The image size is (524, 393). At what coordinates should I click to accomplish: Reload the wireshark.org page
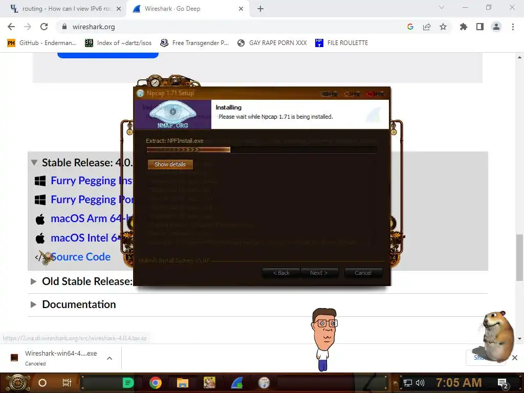(x=44, y=27)
